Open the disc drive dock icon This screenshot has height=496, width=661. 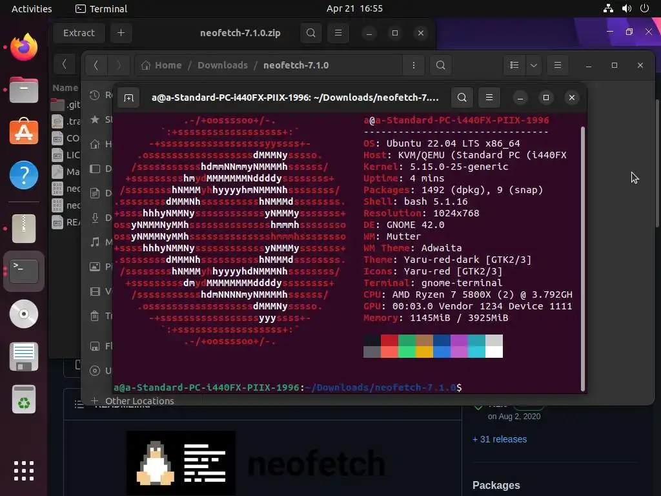pos(24,314)
